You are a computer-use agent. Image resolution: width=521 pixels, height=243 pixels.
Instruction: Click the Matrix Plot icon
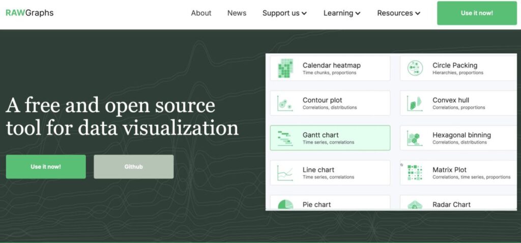[x=415, y=173]
